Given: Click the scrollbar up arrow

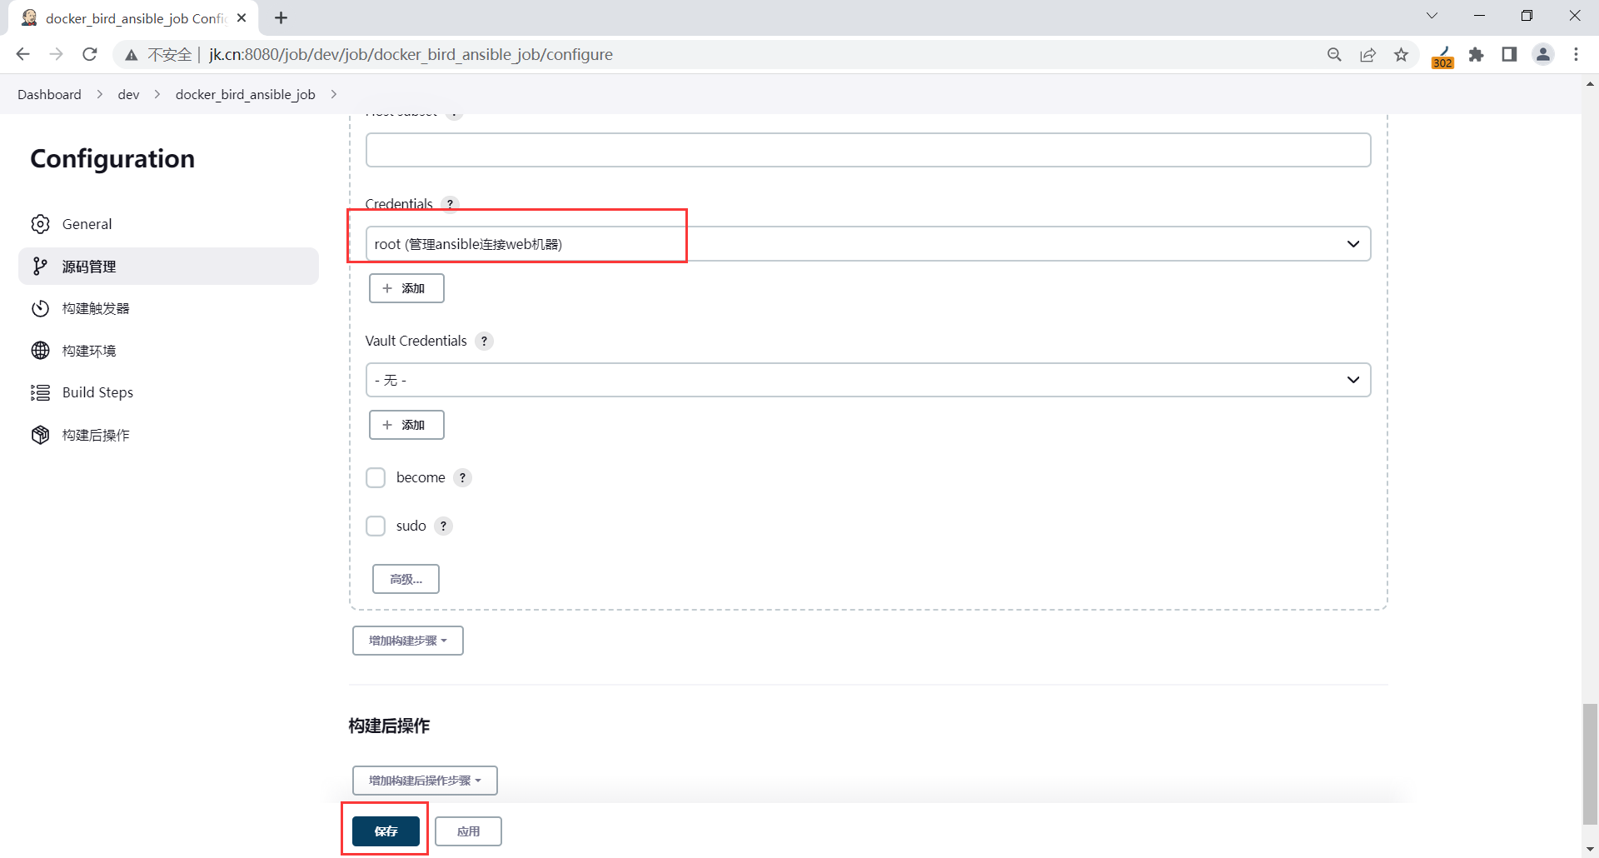Looking at the screenshot, I should pyautogui.click(x=1590, y=83).
